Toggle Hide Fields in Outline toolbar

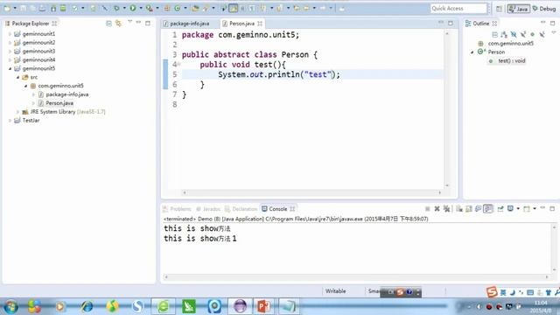click(x=514, y=34)
